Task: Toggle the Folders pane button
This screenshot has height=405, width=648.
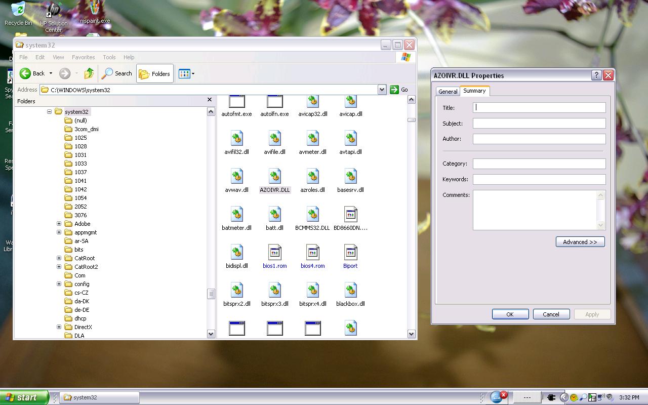Action: tap(155, 74)
